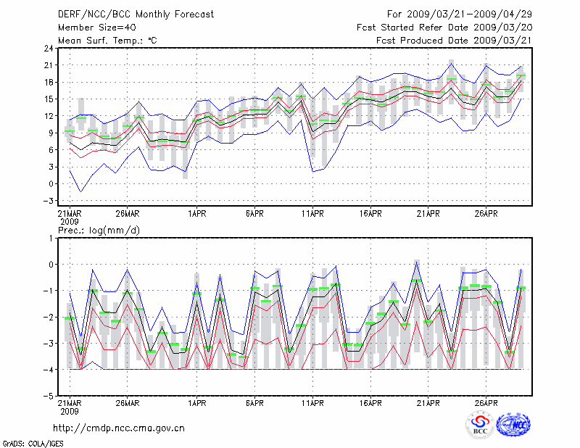The image size is (580, 448).
Task: Click the NCC globe logo
Action: point(512,425)
